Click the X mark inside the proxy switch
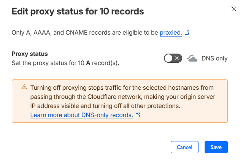The width and height of the screenshot is (243, 165). (x=177, y=58)
